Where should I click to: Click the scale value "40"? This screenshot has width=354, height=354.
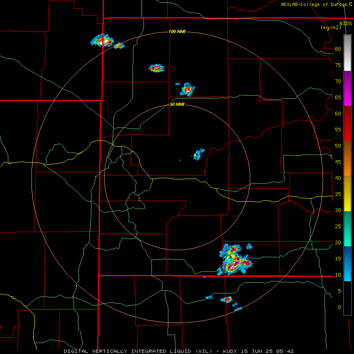tap(338, 178)
